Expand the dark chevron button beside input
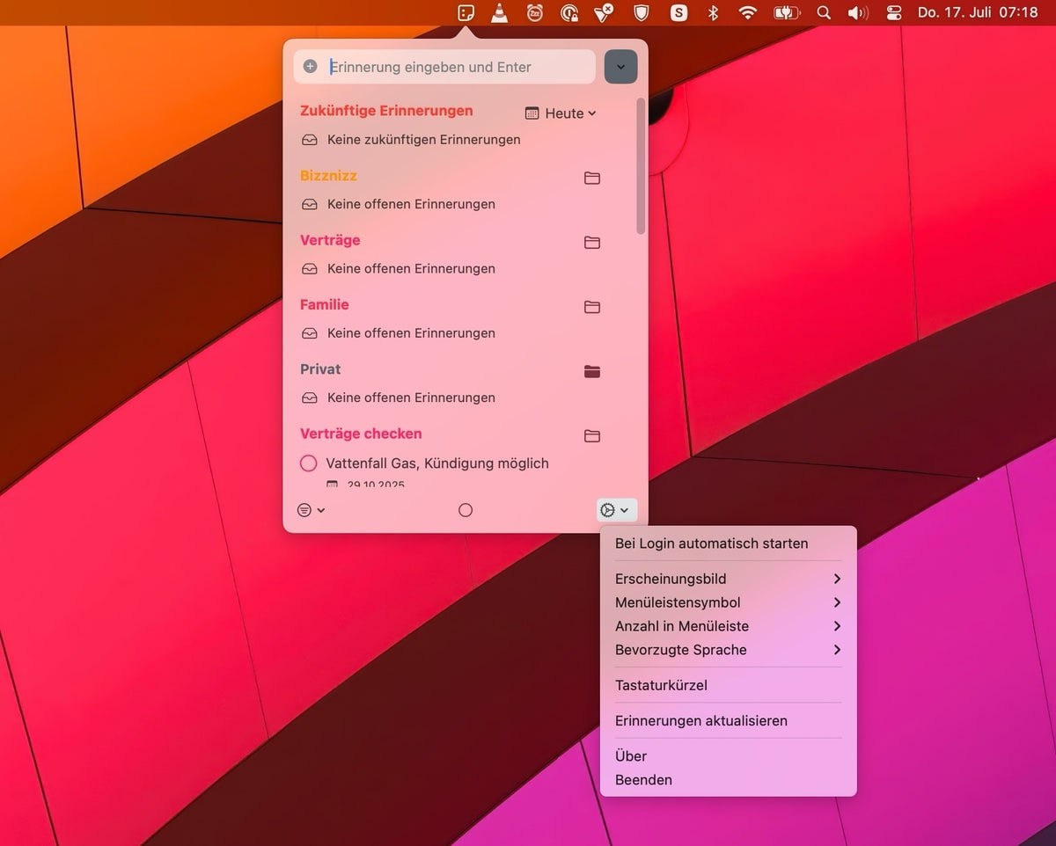The height and width of the screenshot is (846, 1056). click(x=620, y=67)
